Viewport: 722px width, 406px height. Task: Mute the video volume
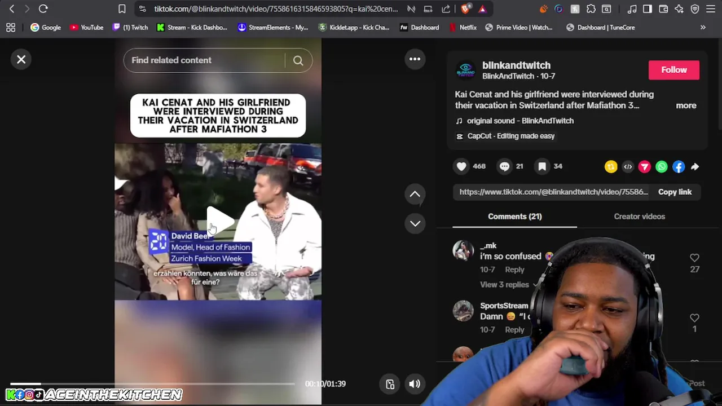[415, 384]
